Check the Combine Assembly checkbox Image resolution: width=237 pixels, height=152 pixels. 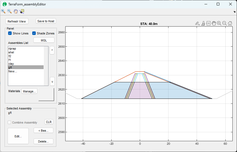pyautogui.click(x=9, y=122)
